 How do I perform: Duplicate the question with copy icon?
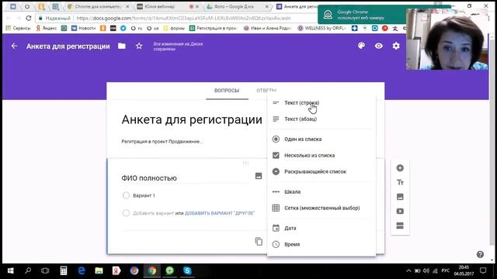[x=259, y=241]
